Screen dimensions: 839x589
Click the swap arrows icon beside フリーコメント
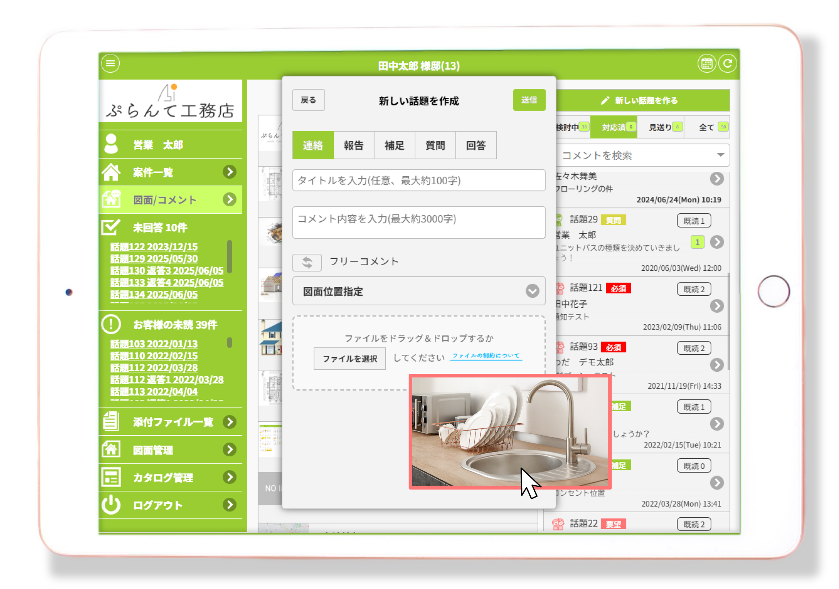pos(307,262)
